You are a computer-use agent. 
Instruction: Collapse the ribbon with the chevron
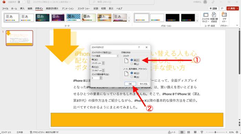point(237,25)
